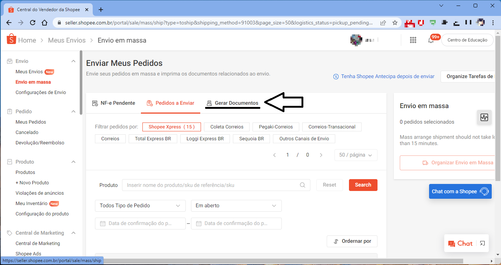The image size is (501, 265).
Task: Open the Em aberto status dropdown
Action: tap(236, 206)
